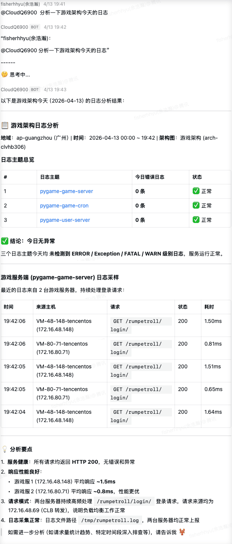Click the green check icon beside 结论

5,241
